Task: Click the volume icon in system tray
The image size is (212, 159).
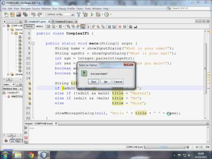Action: pyautogui.click(x=189, y=155)
